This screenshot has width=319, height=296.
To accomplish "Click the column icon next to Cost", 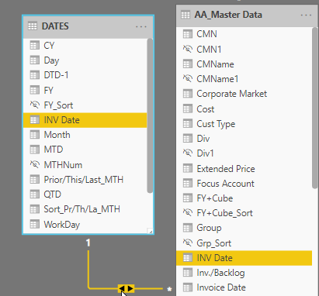I will click(x=188, y=108).
